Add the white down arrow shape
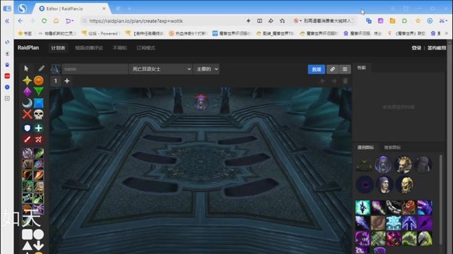The height and width of the screenshot is (254, 453). coord(38,246)
